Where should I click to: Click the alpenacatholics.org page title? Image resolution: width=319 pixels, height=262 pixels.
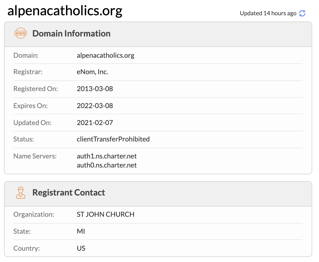(65, 11)
